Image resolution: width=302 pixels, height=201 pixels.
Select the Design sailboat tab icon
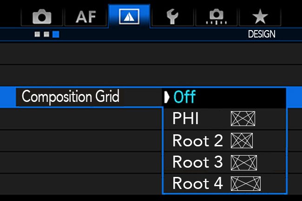click(129, 17)
